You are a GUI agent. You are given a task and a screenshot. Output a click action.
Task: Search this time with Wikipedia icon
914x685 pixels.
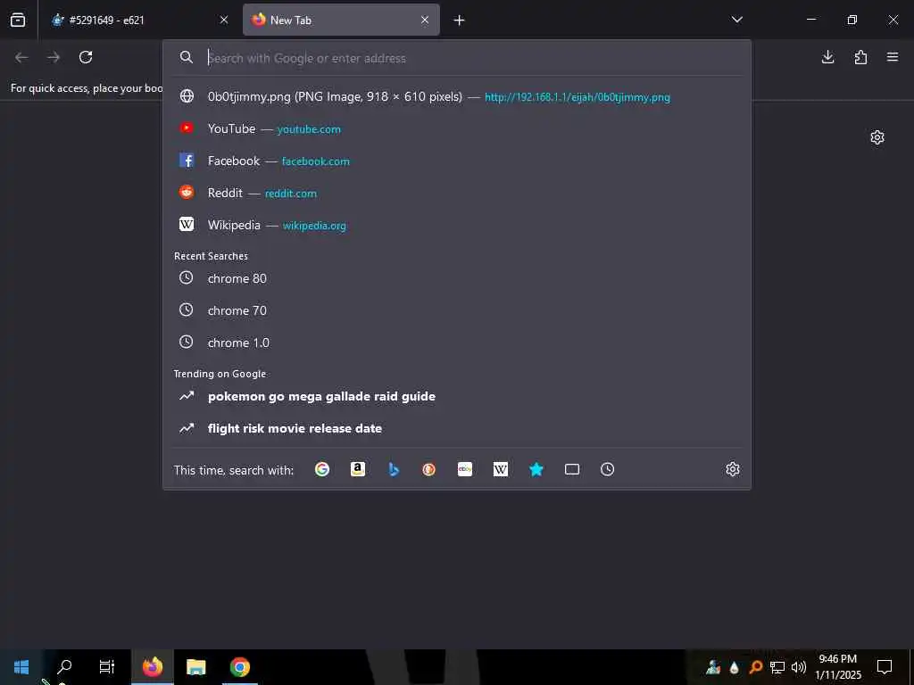click(501, 469)
